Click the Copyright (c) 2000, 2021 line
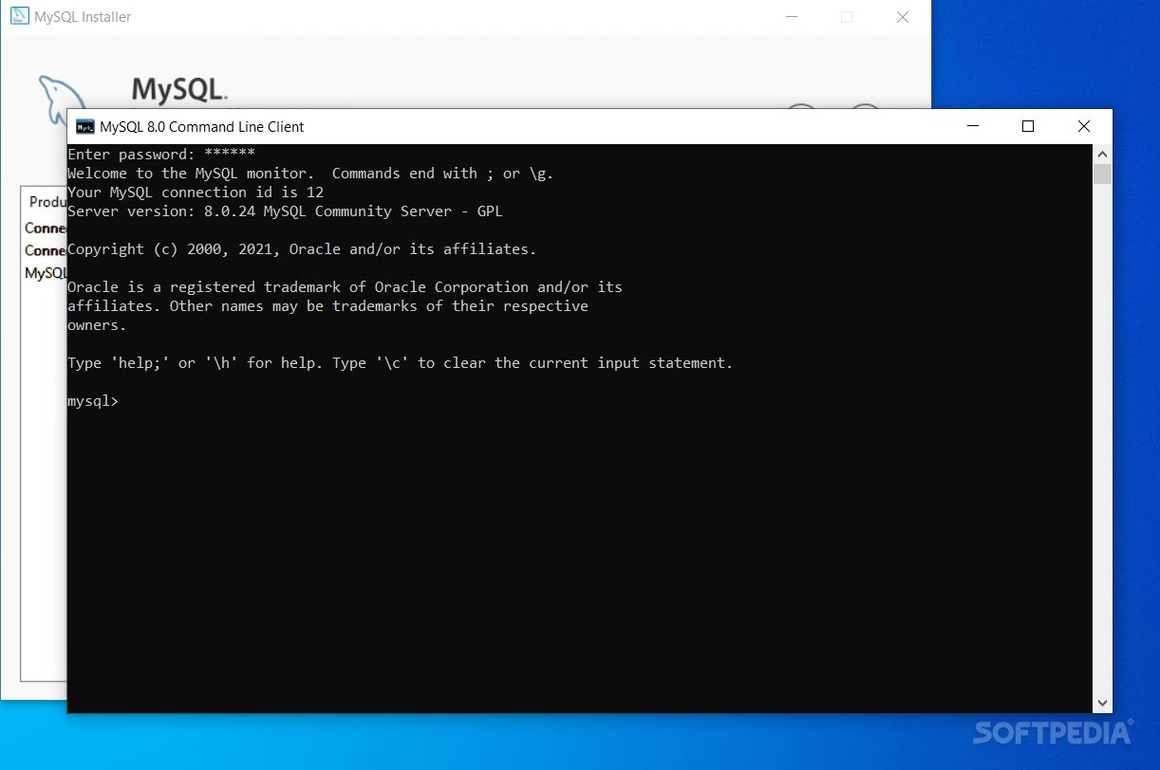This screenshot has width=1160, height=770. 302,248
